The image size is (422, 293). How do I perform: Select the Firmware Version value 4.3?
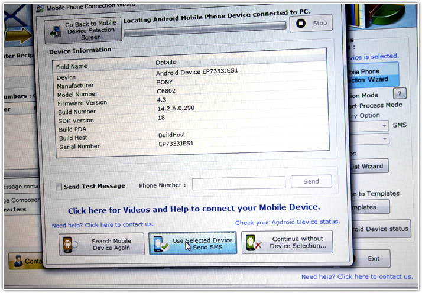pyautogui.click(x=161, y=100)
